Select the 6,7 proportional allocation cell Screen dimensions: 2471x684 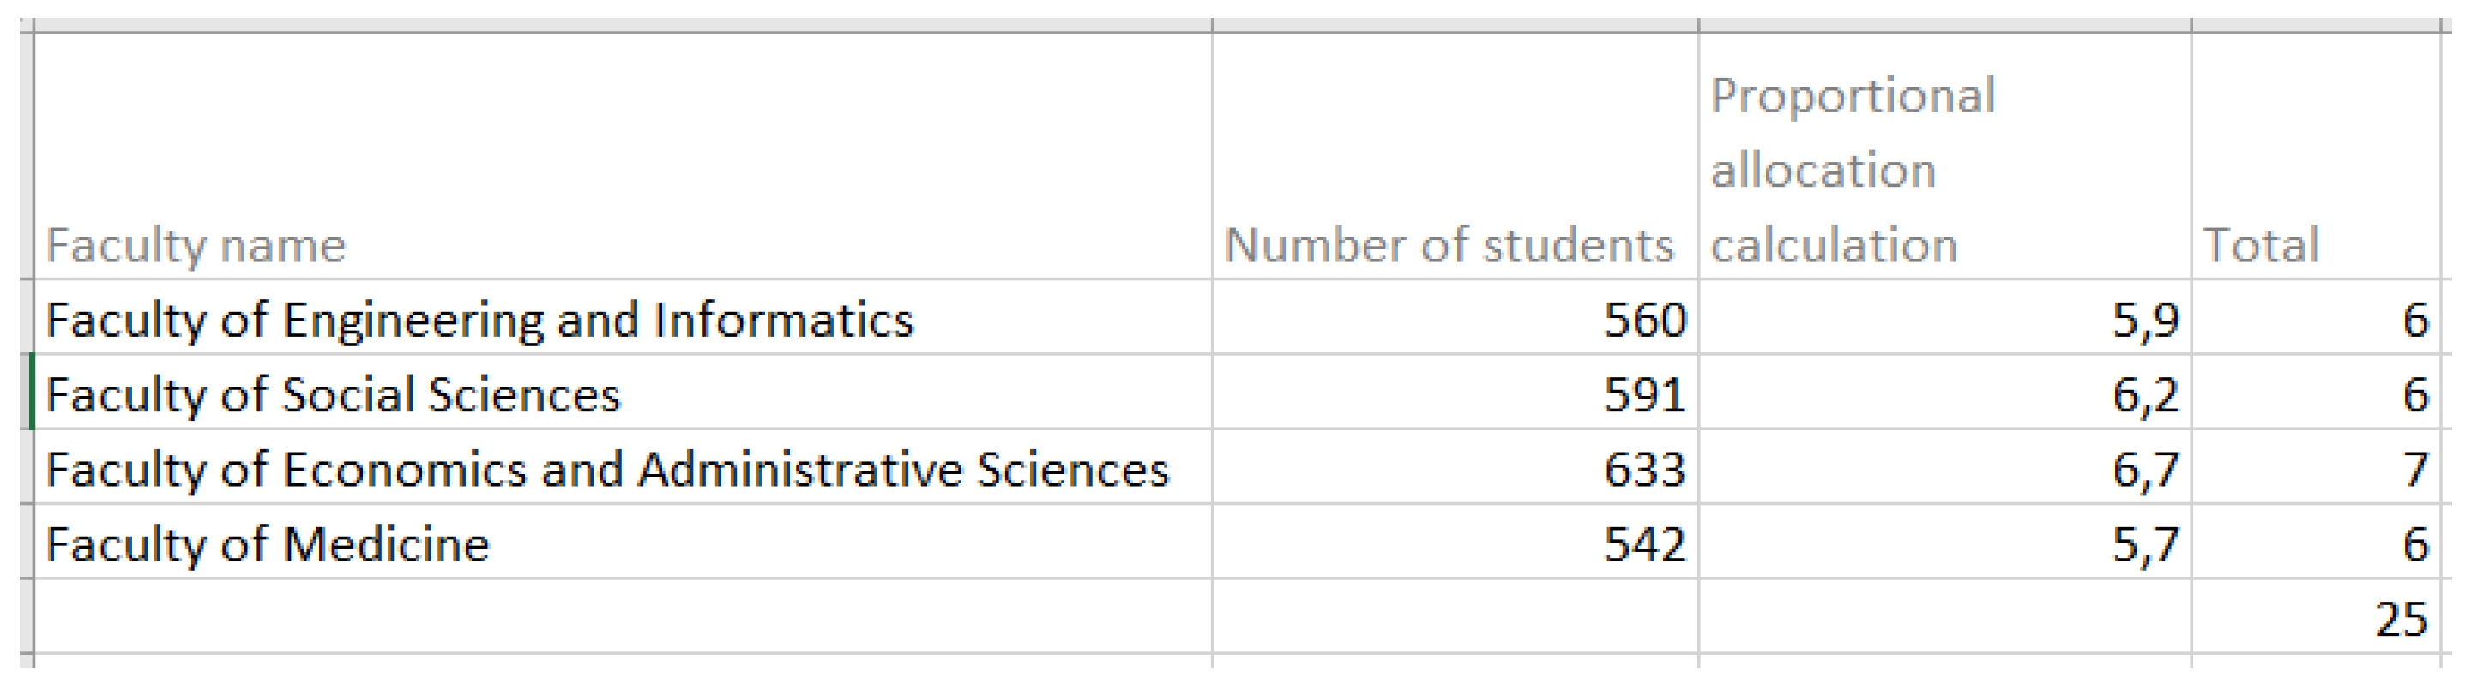click(x=1944, y=469)
